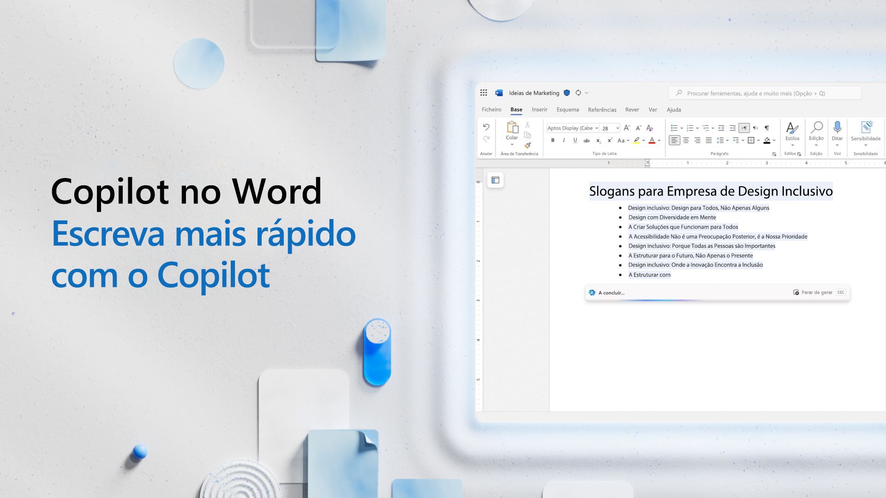Expand the bullet list style dropdown arrow
886x498 pixels.
click(682, 128)
